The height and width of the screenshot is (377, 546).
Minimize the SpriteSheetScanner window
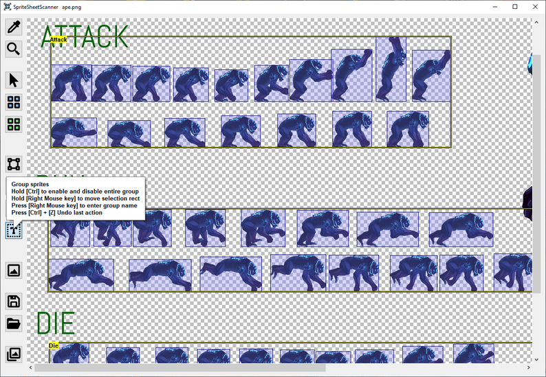point(495,7)
